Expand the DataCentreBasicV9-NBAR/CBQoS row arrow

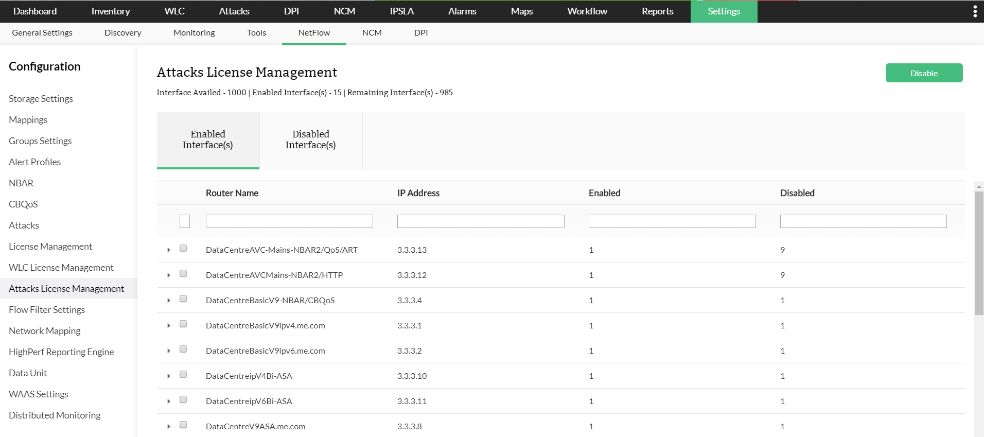pos(169,301)
